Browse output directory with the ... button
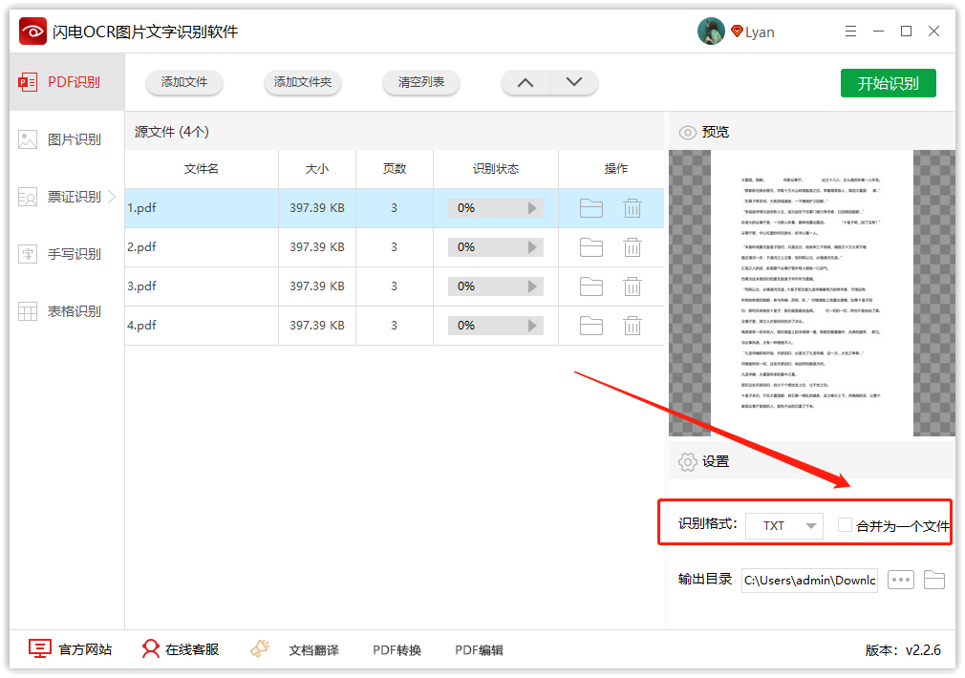Viewport: 965px width, 678px height. pyautogui.click(x=900, y=580)
